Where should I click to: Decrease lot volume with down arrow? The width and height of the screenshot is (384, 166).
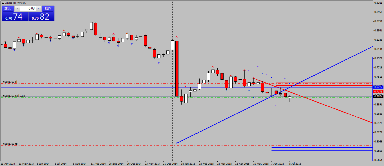click(17, 8)
